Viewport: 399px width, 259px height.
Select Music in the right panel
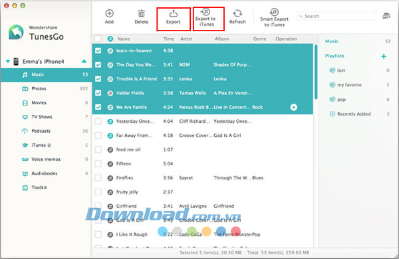point(332,41)
